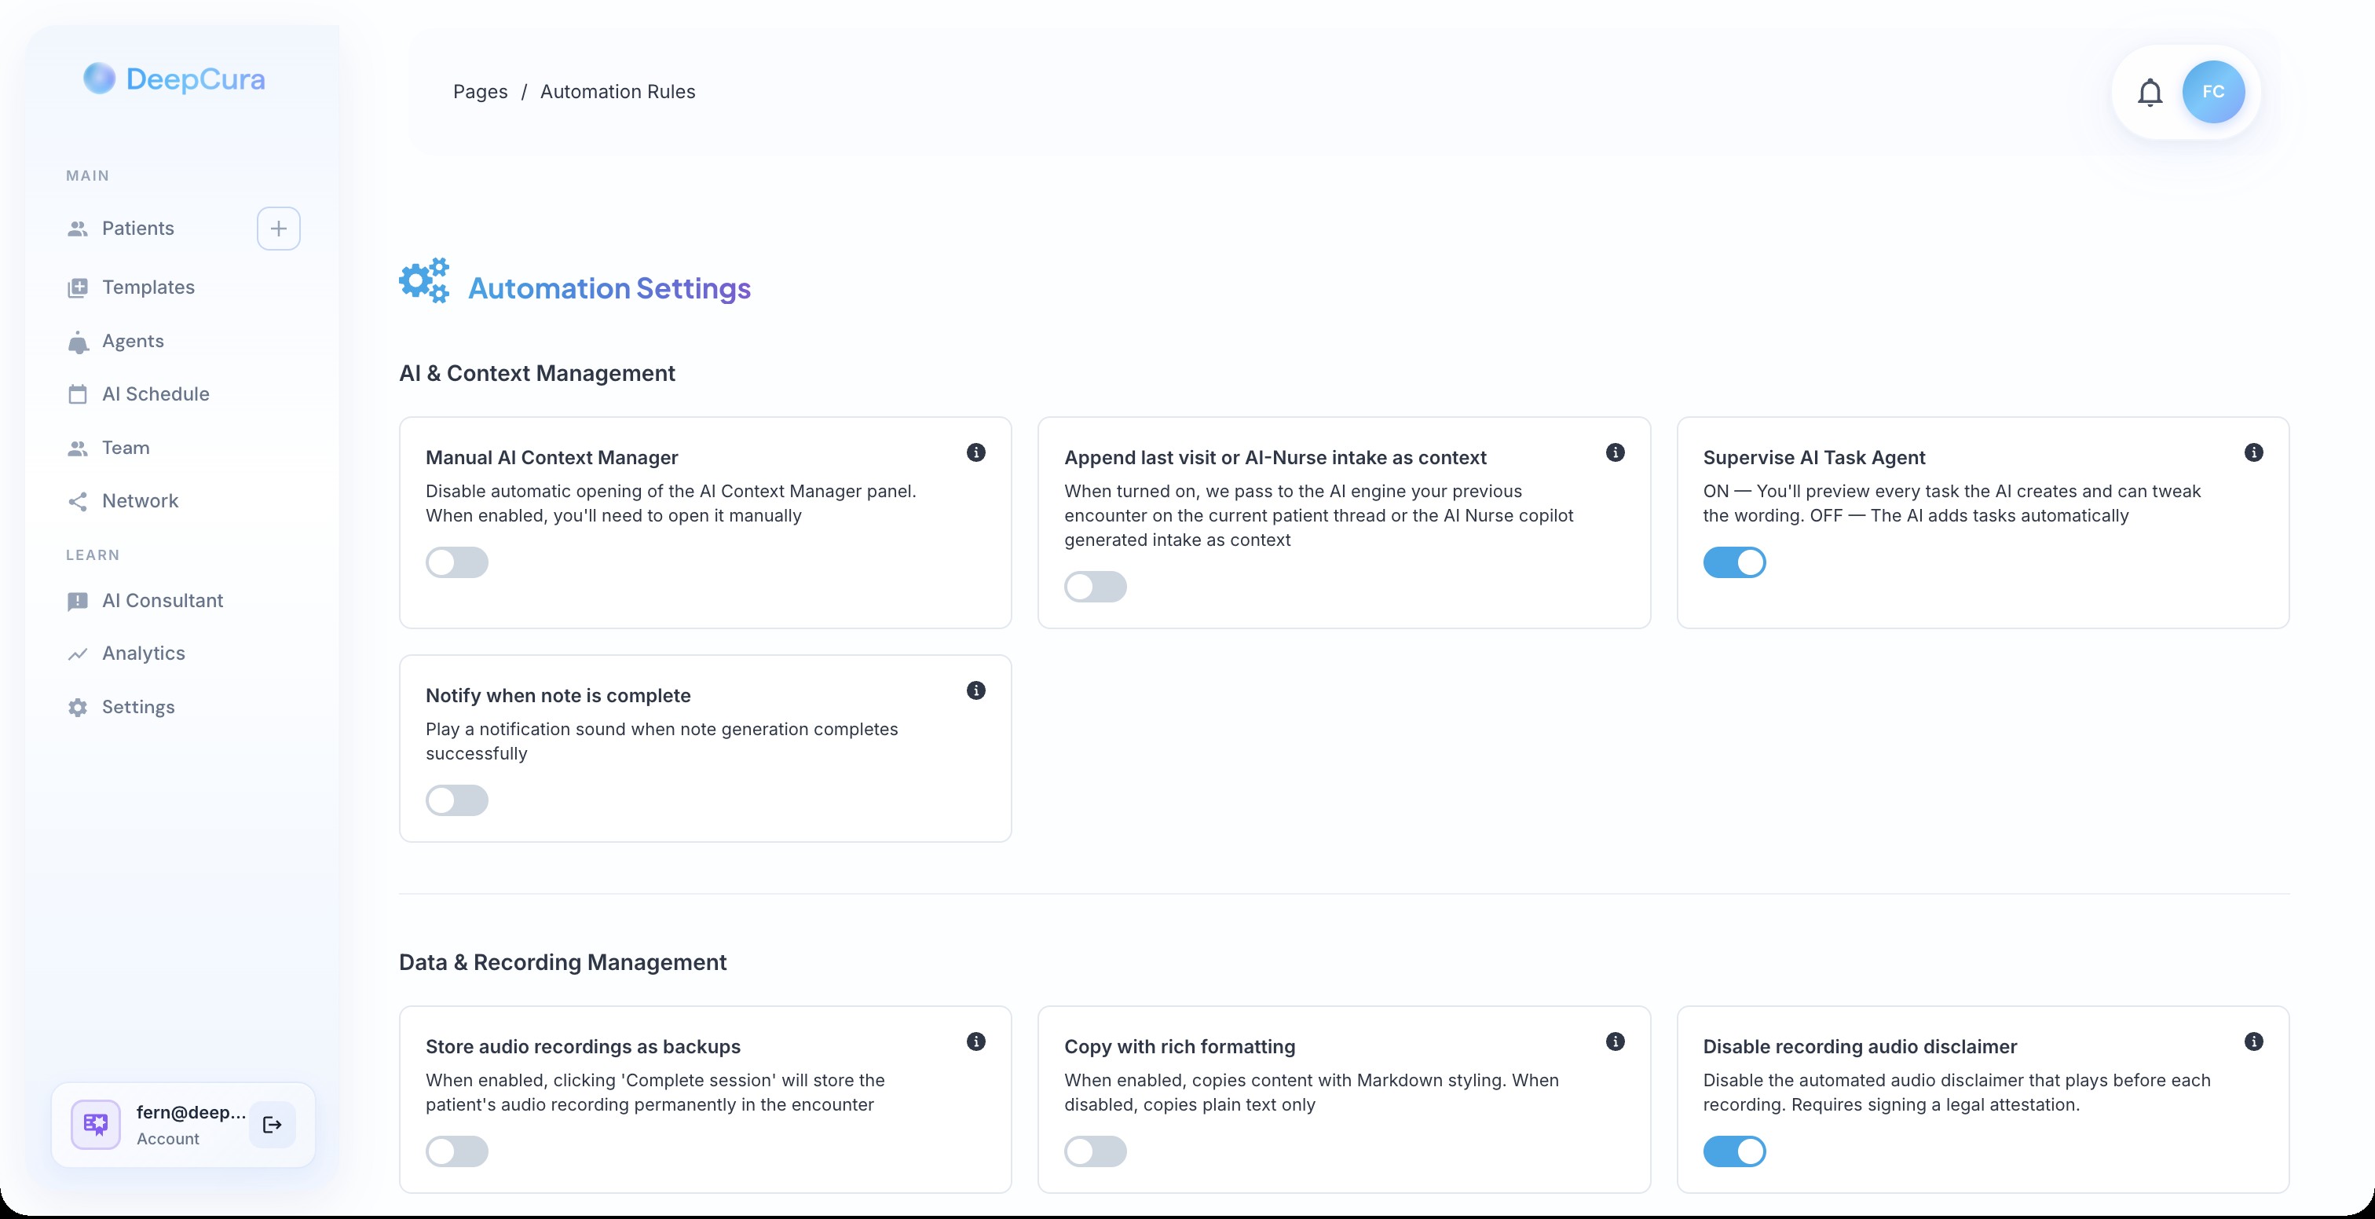Show info for Append last visit context
2375x1219 pixels.
1616,452
